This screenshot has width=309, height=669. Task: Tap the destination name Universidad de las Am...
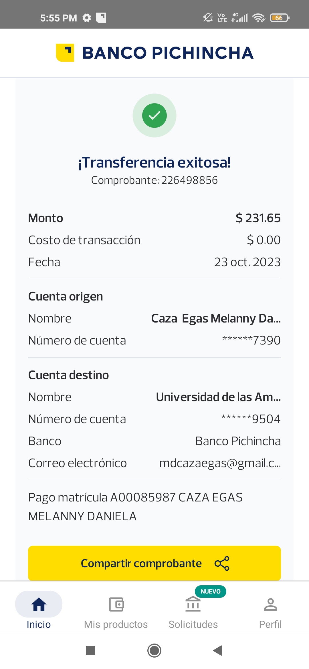point(218,397)
